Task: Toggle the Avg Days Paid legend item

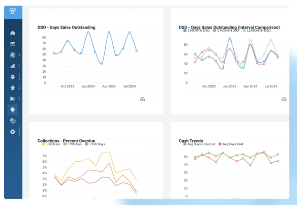Action: (231, 144)
